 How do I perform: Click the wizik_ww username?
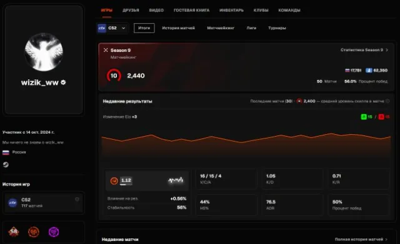40,82
